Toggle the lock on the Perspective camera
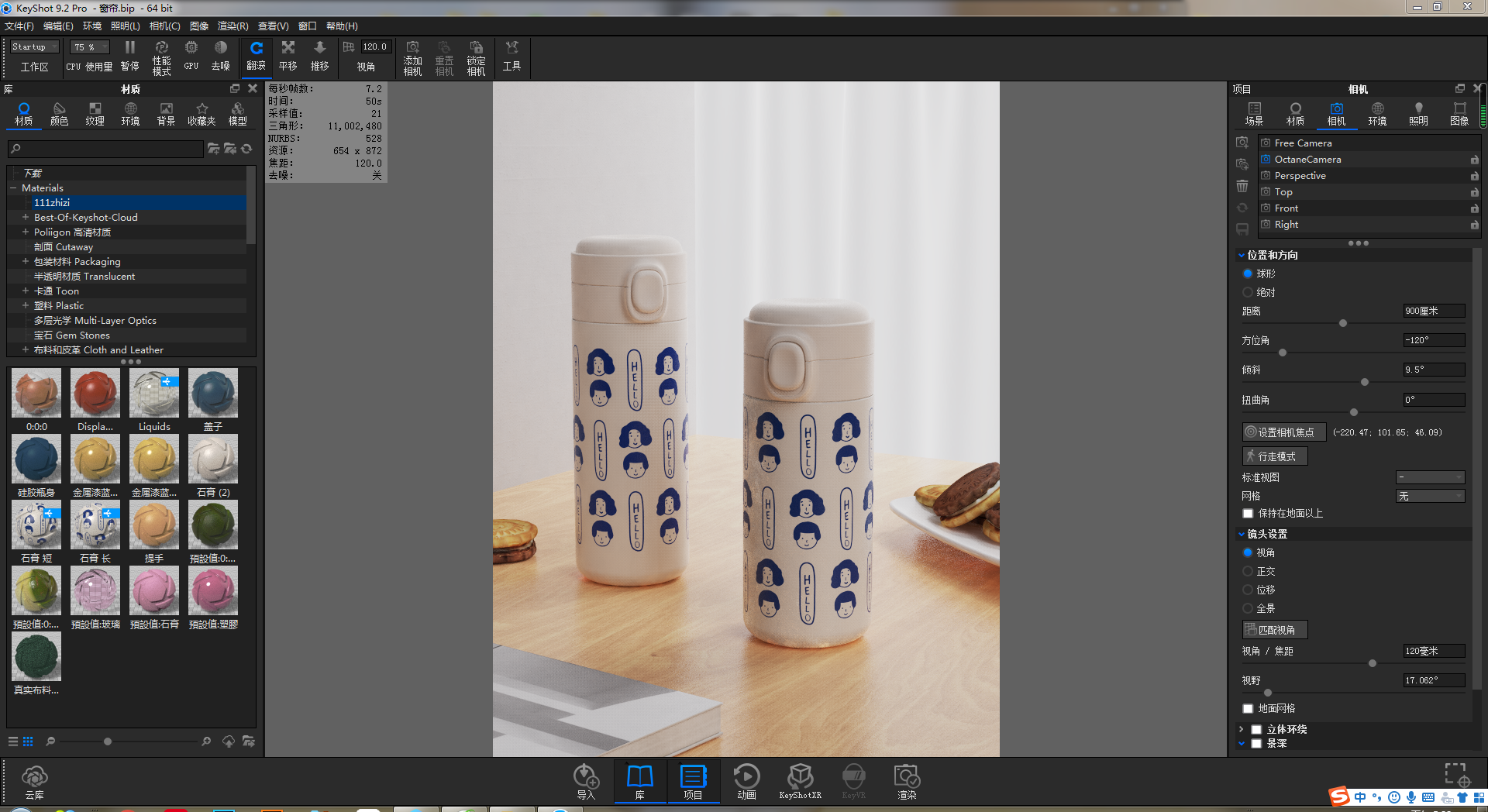1488x812 pixels. [x=1475, y=175]
